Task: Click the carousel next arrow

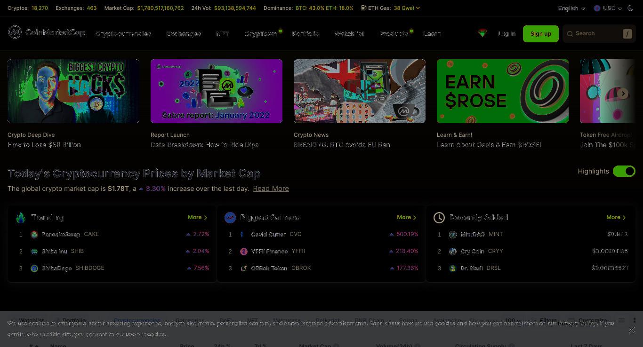Action: tap(623, 94)
